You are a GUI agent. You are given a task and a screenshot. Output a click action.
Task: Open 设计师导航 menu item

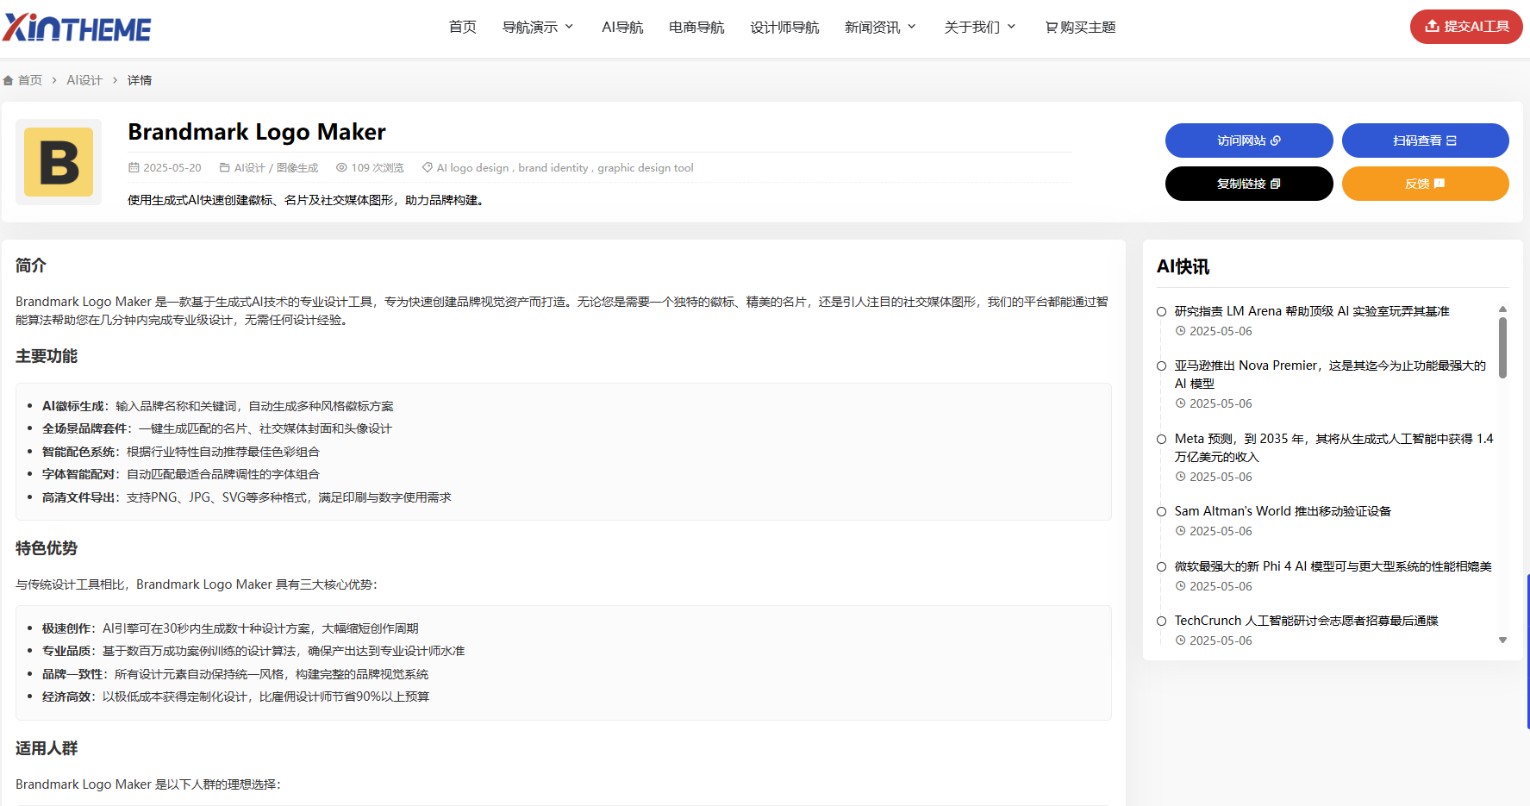pyautogui.click(x=784, y=28)
